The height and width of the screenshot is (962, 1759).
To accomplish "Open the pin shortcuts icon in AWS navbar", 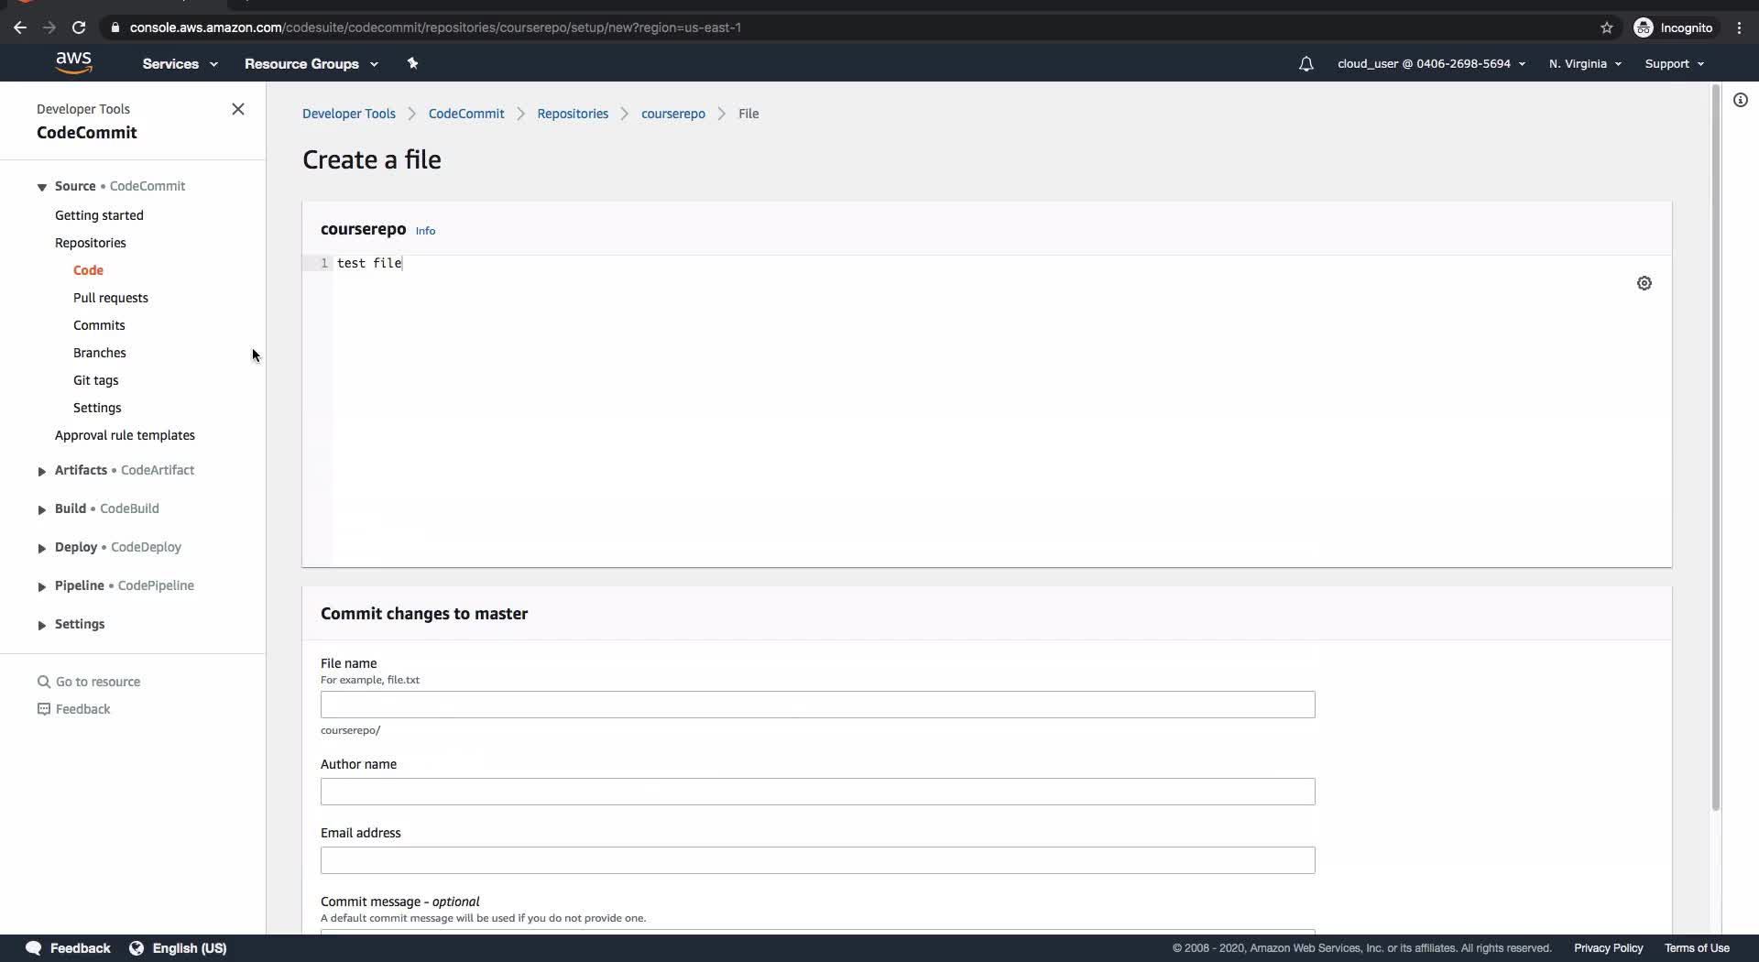I will tap(412, 63).
